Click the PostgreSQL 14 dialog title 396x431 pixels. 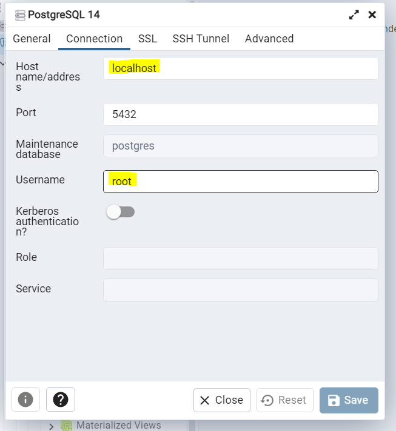pyautogui.click(x=64, y=15)
